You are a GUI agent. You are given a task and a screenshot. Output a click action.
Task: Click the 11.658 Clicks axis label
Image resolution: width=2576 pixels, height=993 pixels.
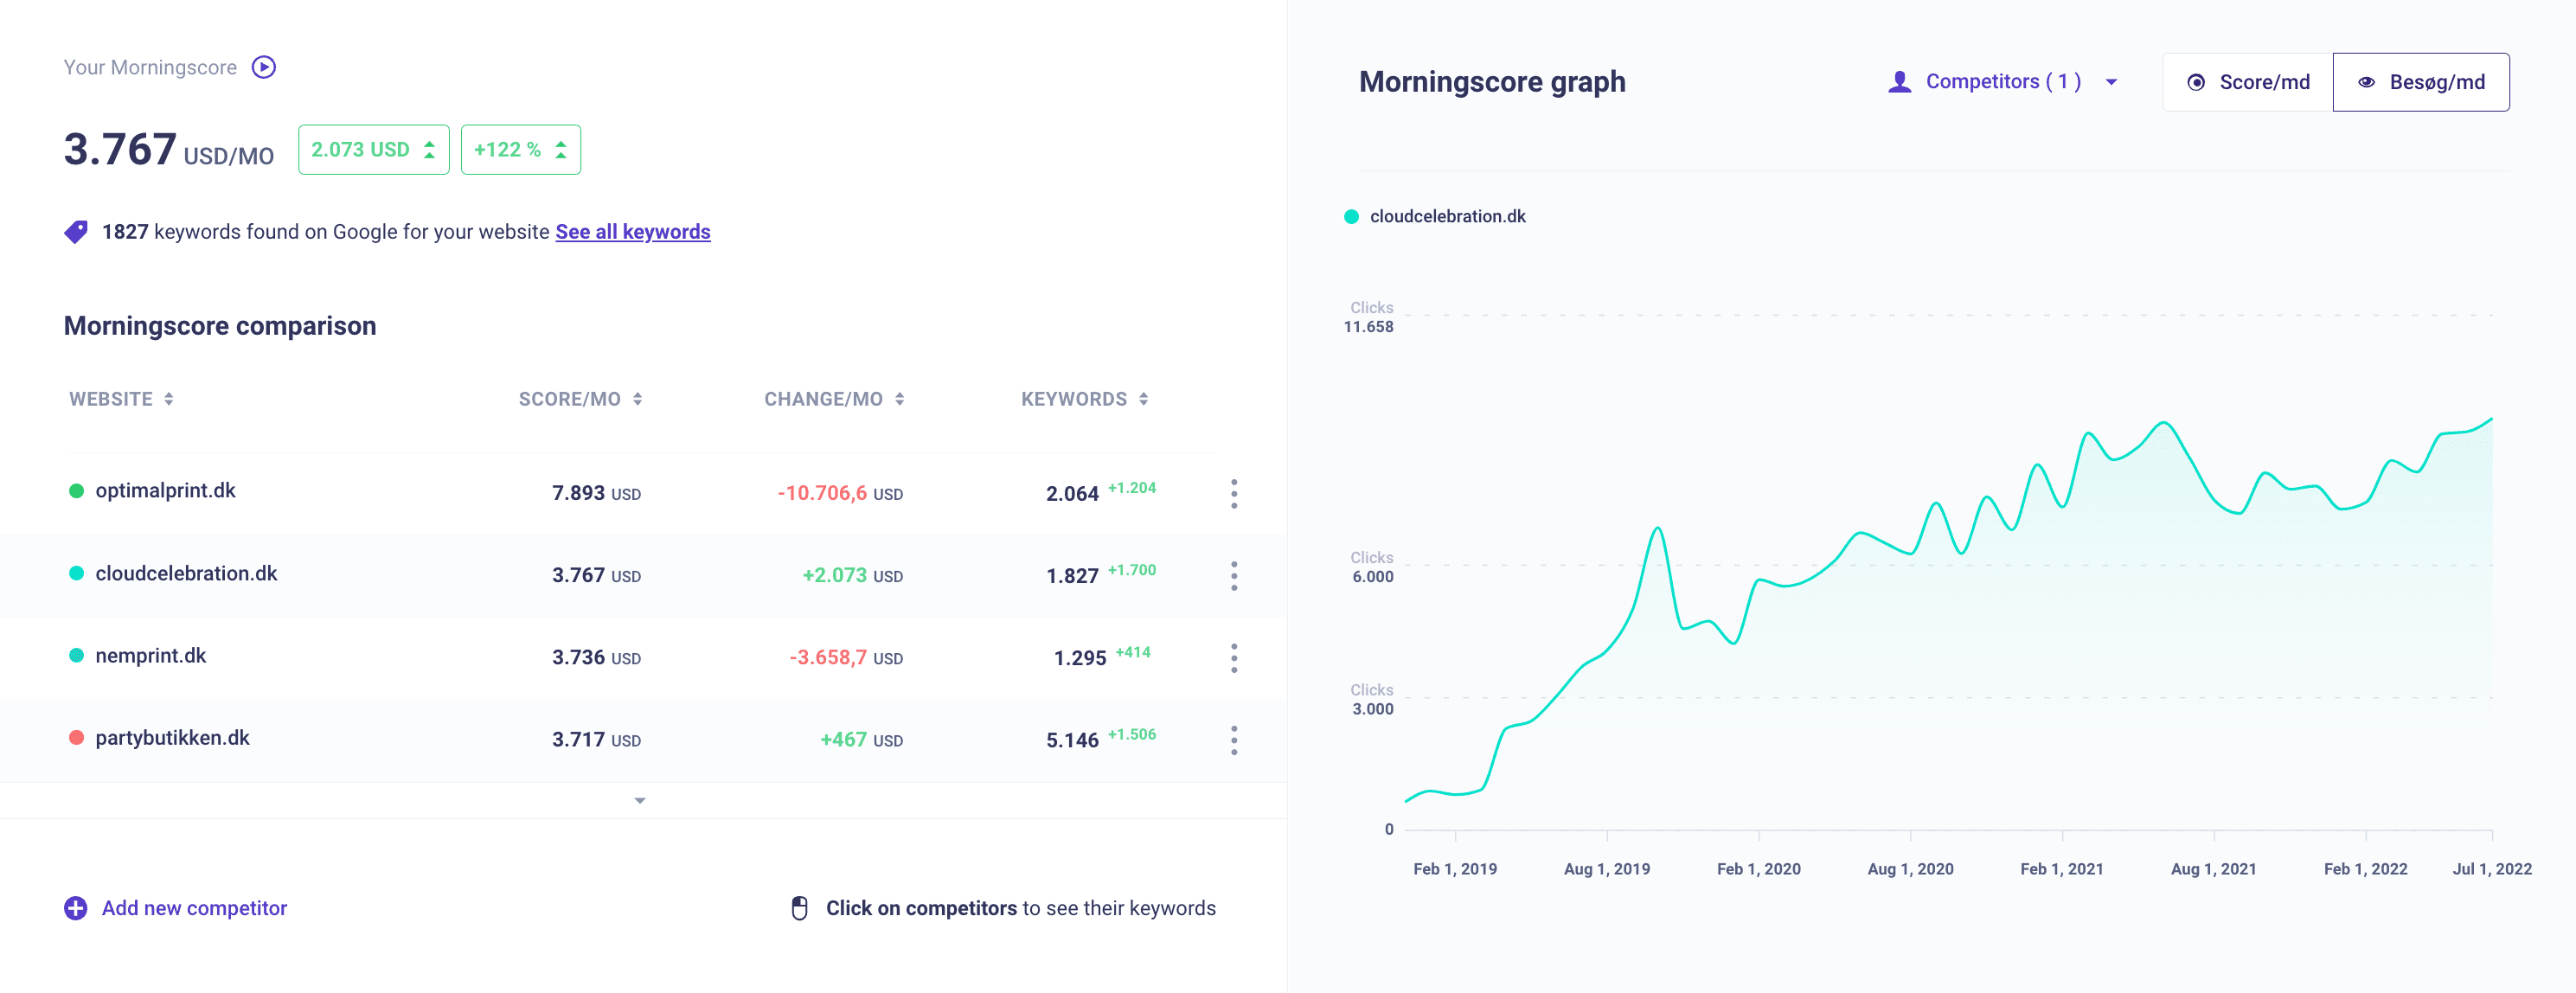[x=1369, y=317]
